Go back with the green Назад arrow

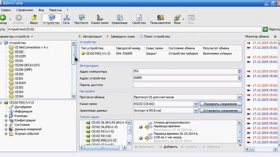point(3,19)
